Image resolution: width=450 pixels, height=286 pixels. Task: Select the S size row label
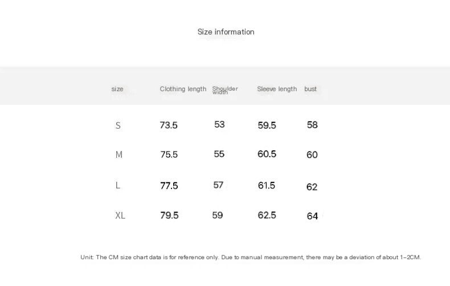coord(118,125)
